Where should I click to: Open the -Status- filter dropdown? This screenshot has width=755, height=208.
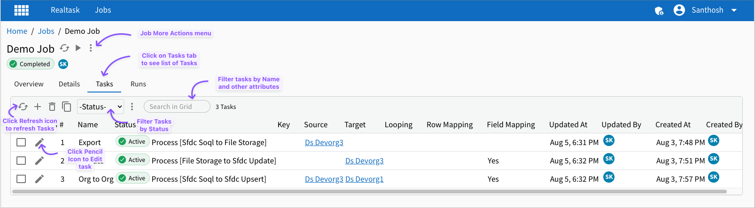pyautogui.click(x=101, y=107)
